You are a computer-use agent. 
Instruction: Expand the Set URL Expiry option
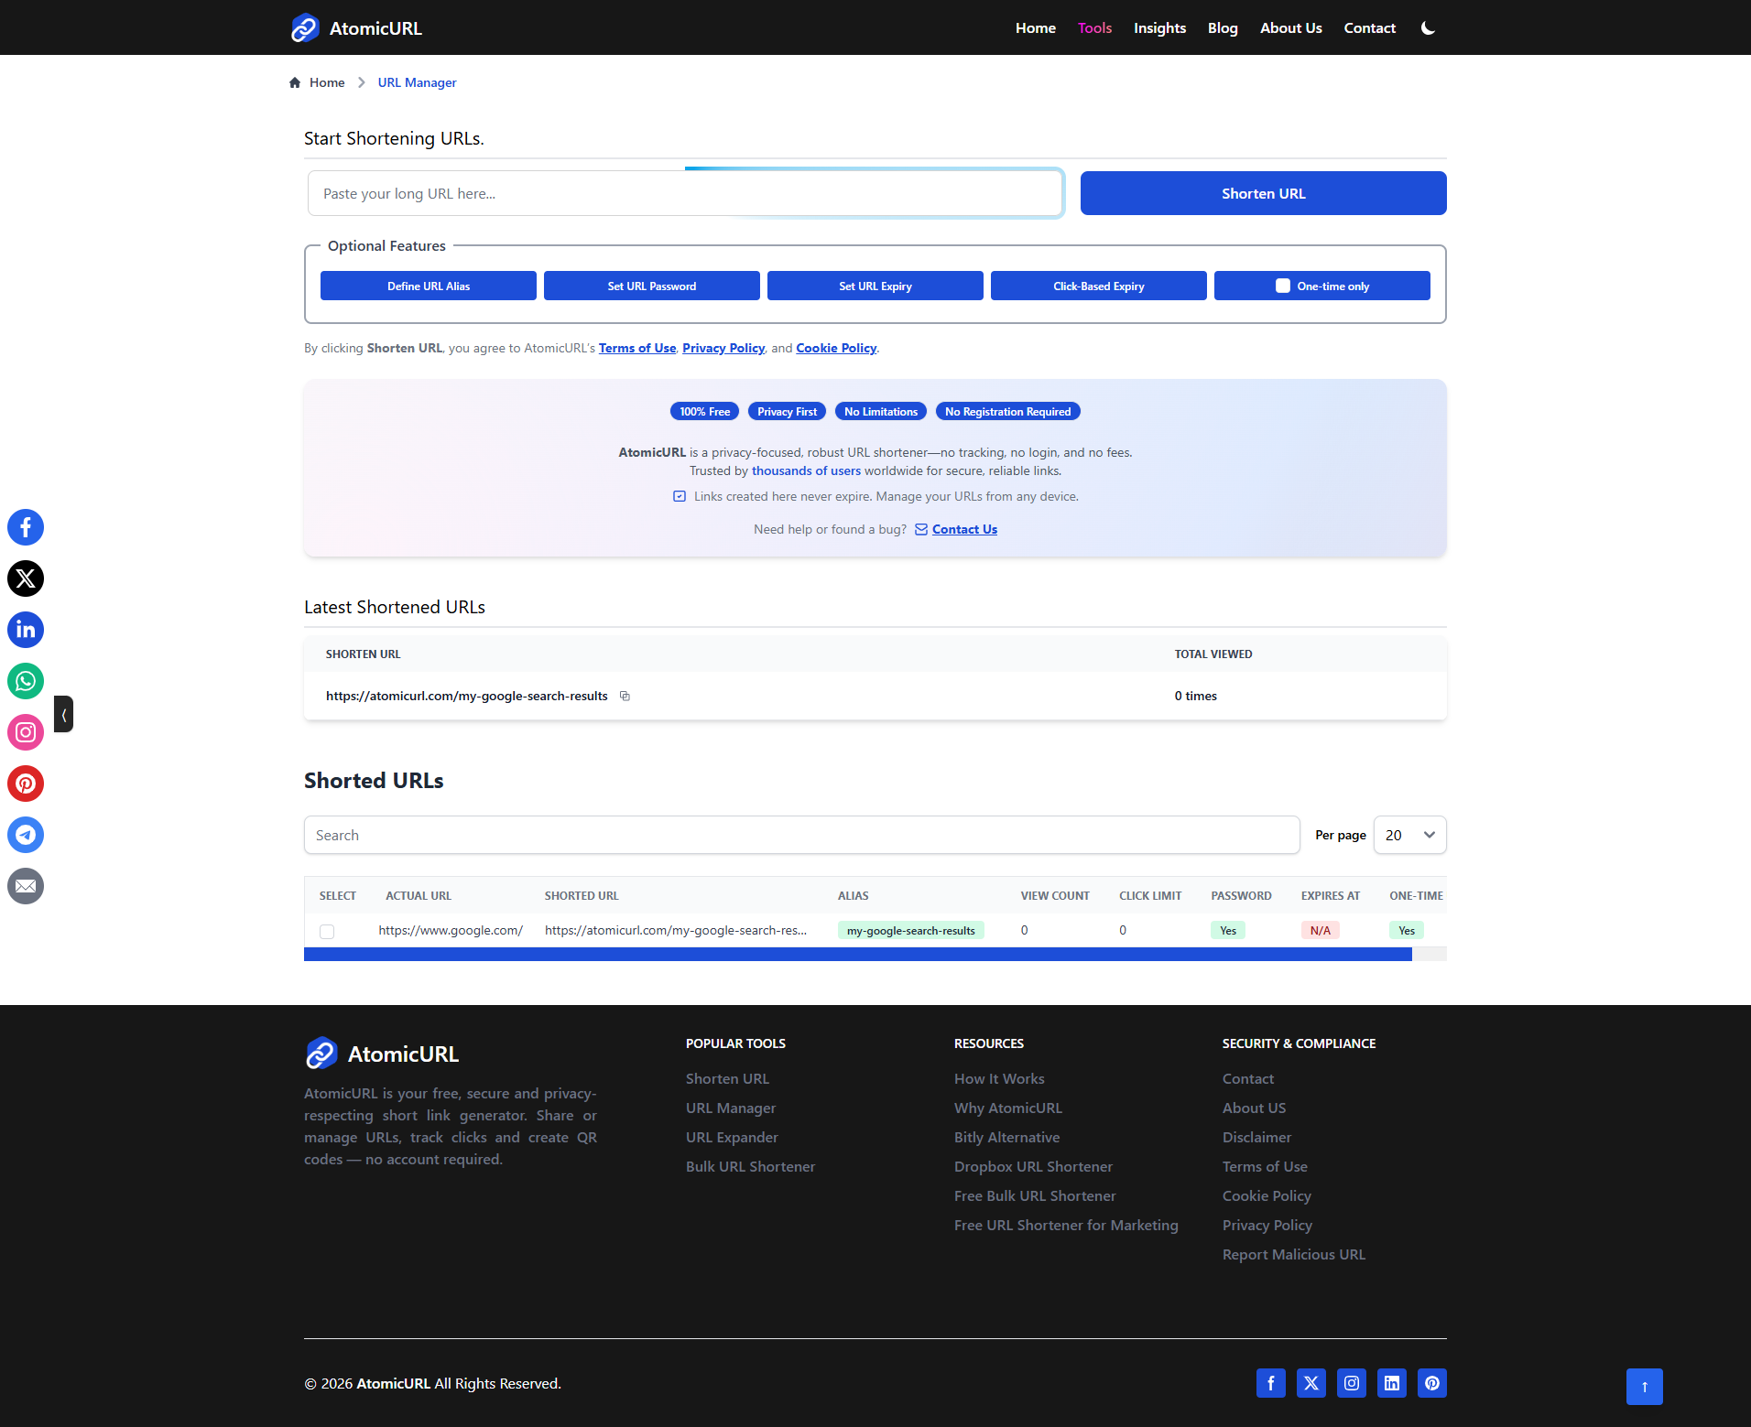tap(875, 286)
